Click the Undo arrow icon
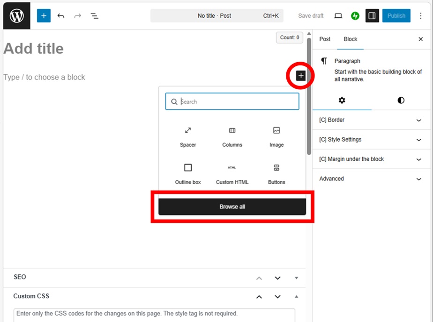The height and width of the screenshot is (322, 433). click(x=61, y=16)
